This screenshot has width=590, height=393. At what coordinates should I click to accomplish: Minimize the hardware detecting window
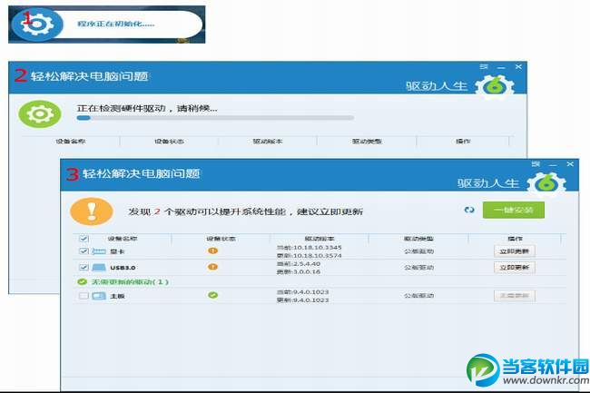pyautogui.click(x=501, y=67)
